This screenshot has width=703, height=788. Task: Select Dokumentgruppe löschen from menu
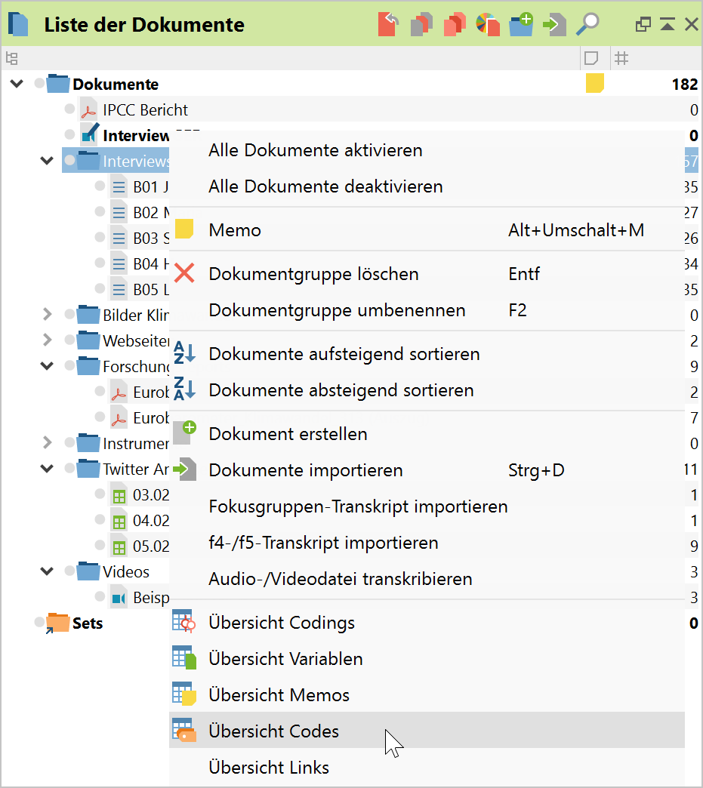pyautogui.click(x=427, y=274)
